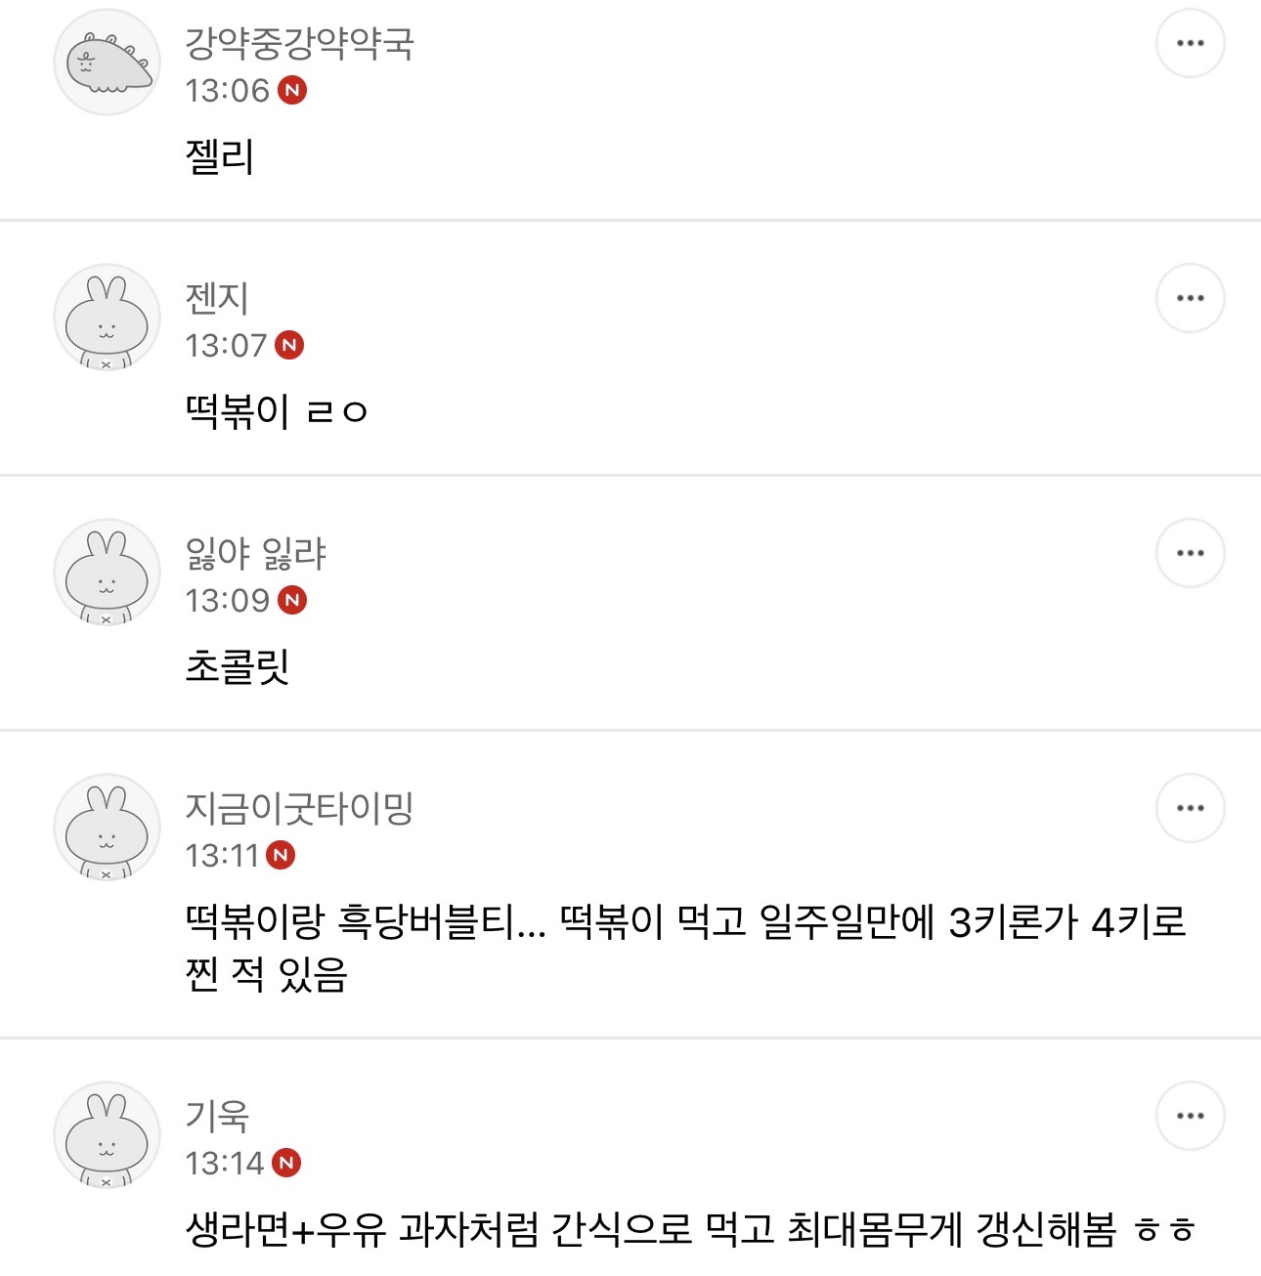Select the comment text 떡볶이 ㄹㅇ

pos(277,411)
